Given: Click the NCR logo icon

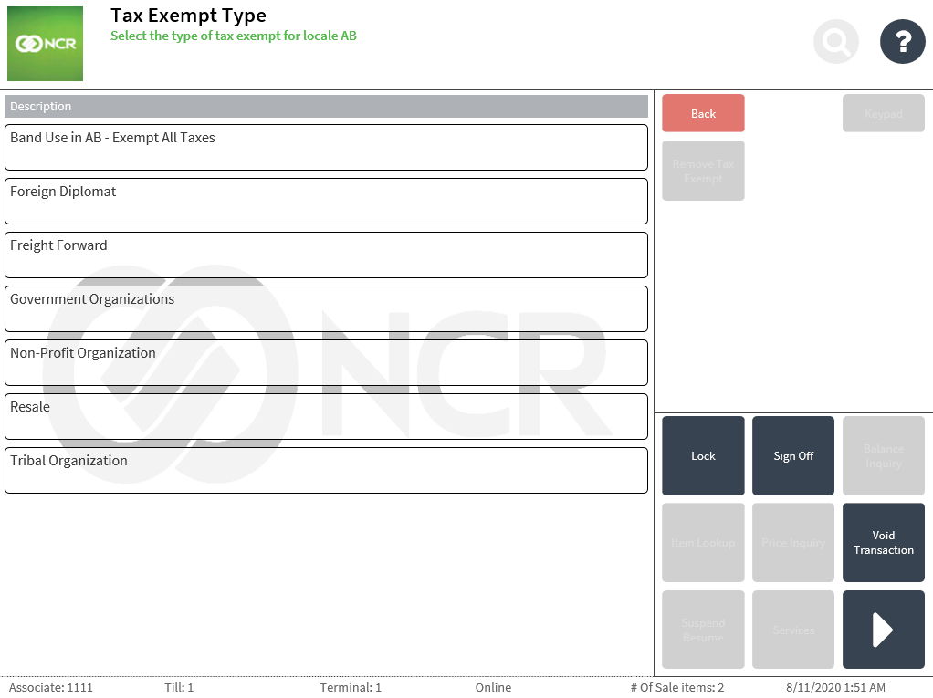Looking at the screenshot, I should pyautogui.click(x=46, y=44).
